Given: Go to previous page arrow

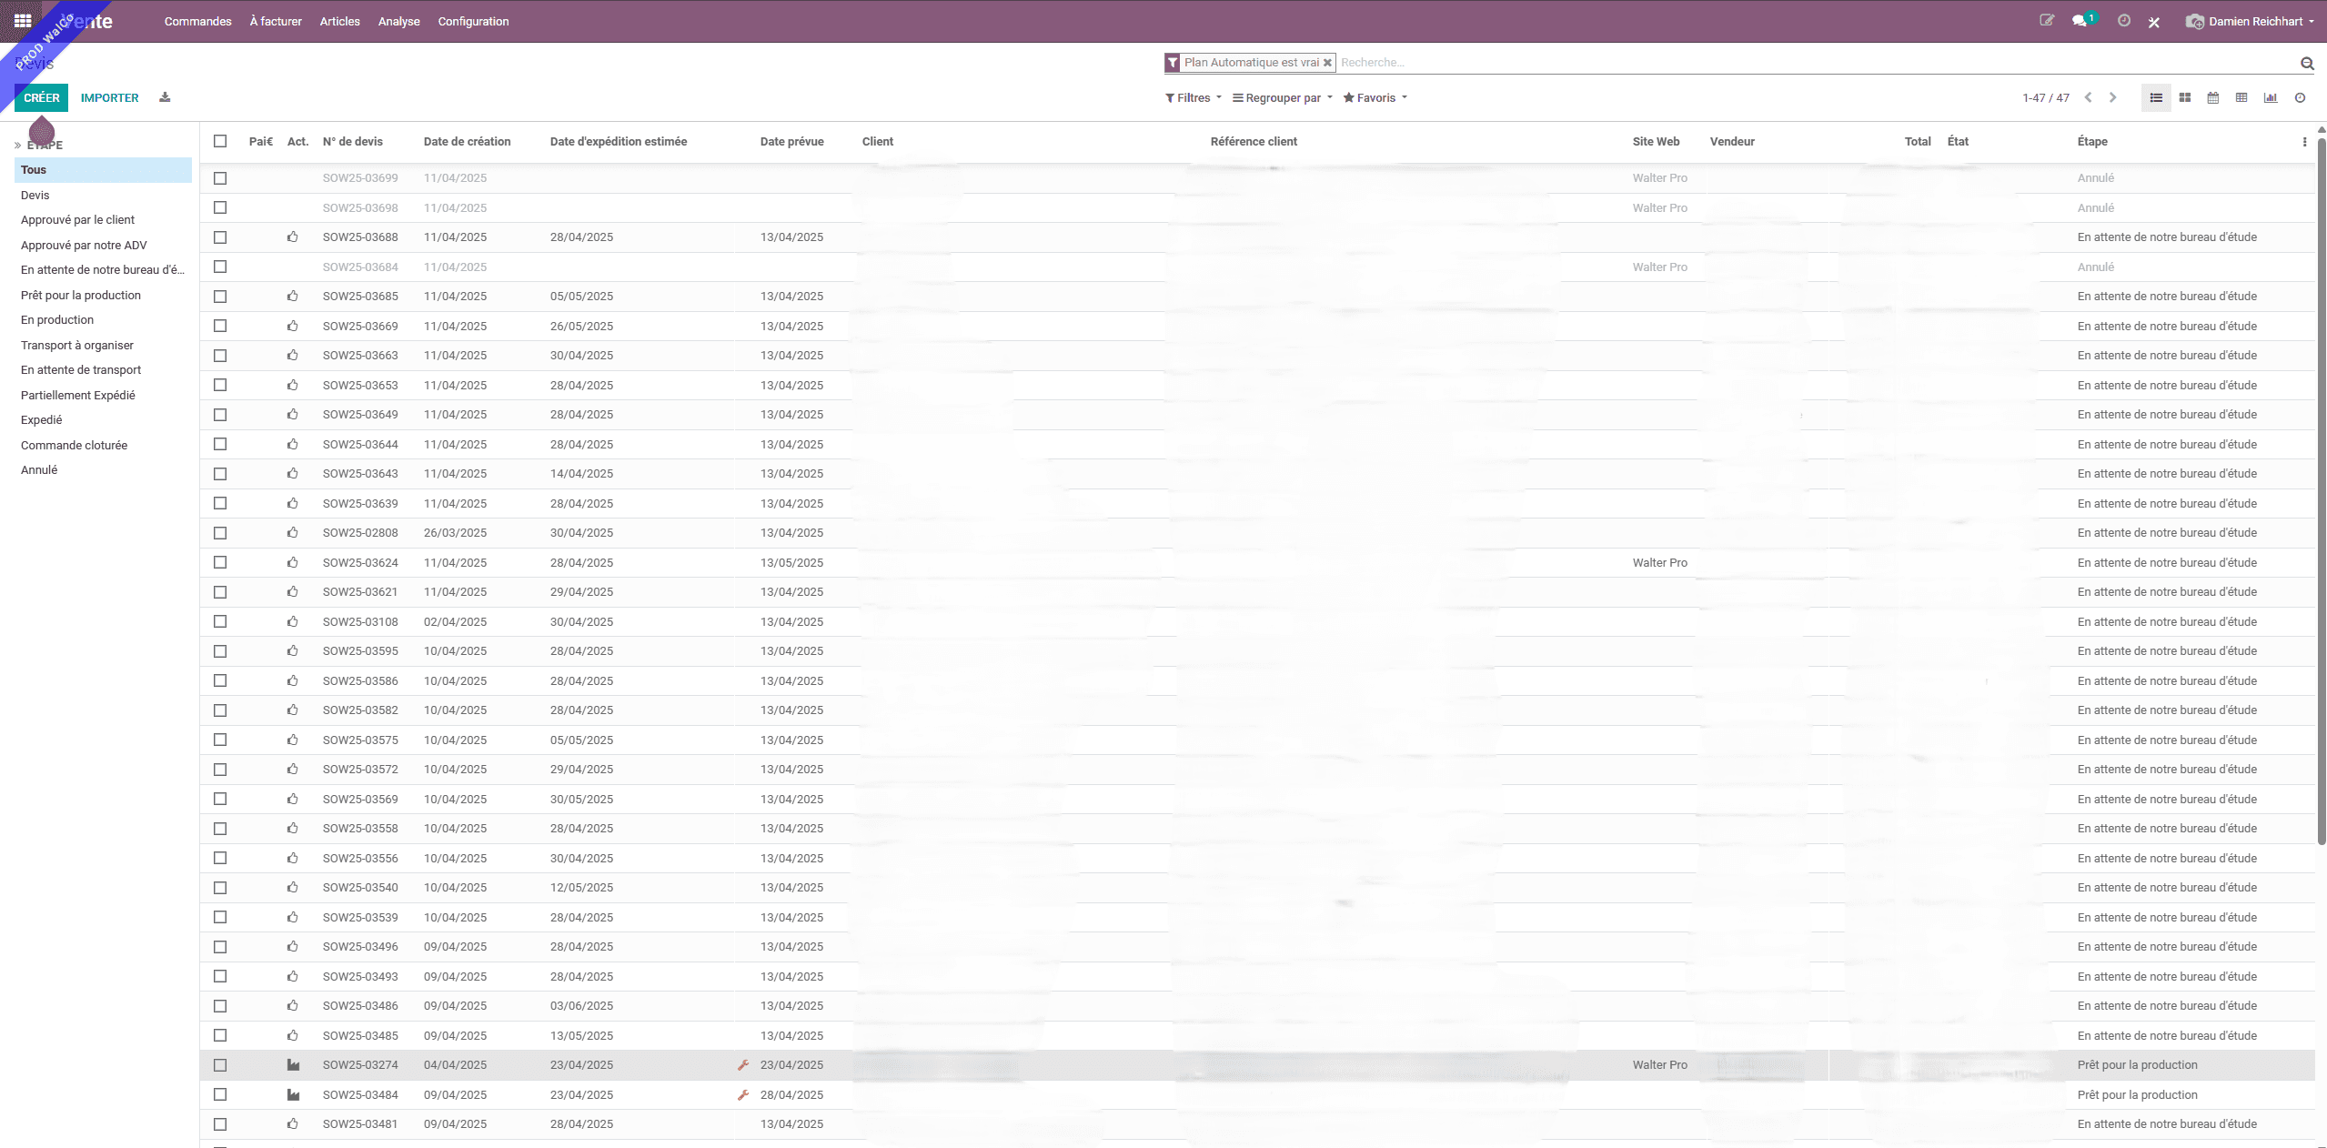Looking at the screenshot, I should pos(2089,97).
